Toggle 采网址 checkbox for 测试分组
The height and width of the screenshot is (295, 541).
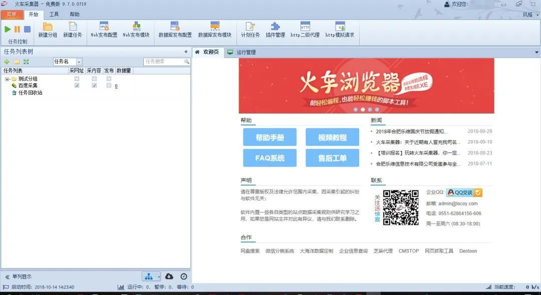click(x=77, y=79)
